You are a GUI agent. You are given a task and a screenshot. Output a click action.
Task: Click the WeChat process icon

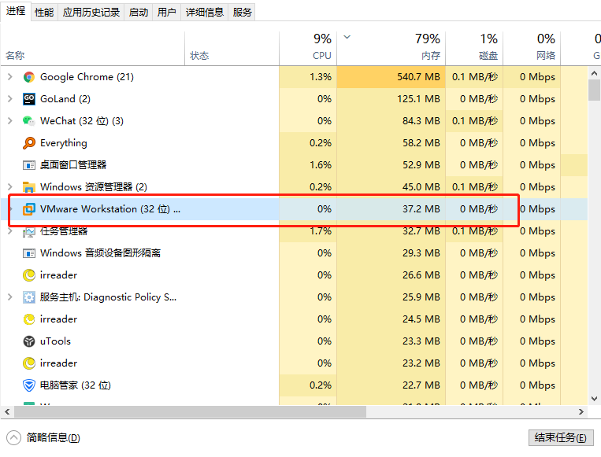[28, 121]
